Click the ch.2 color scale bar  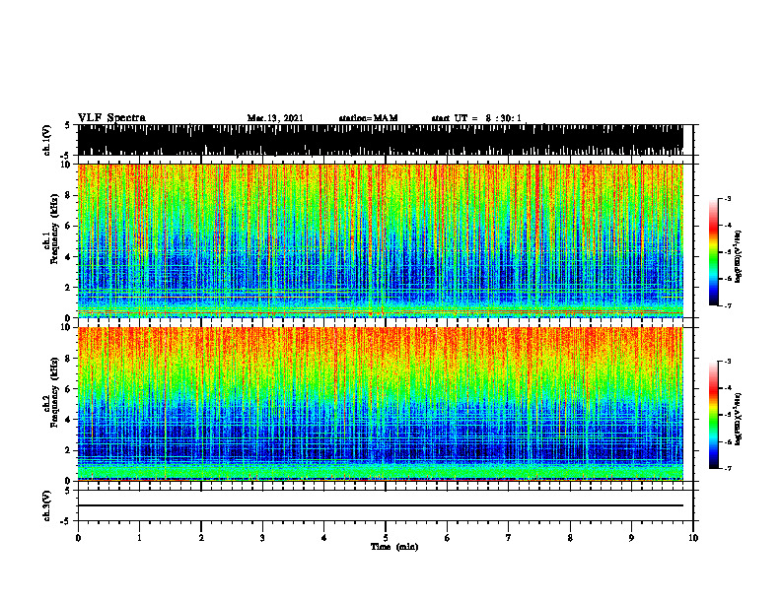tap(714, 415)
